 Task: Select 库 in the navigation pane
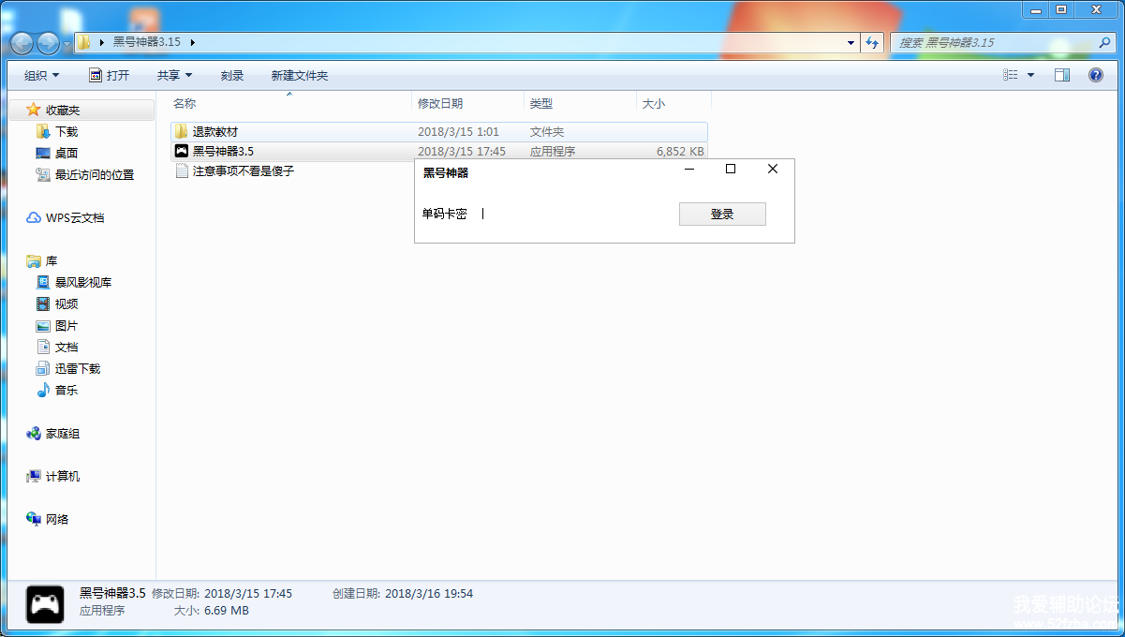tap(52, 261)
